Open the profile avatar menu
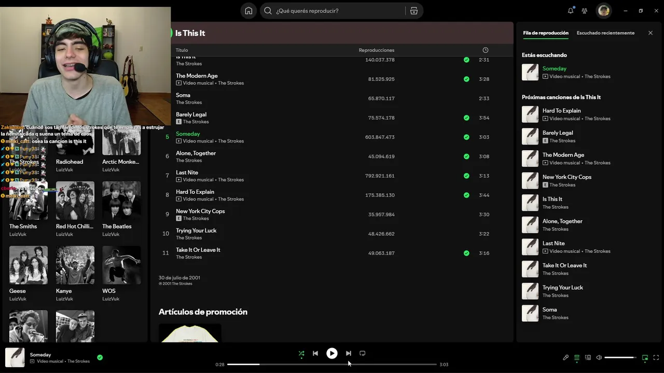The height and width of the screenshot is (373, 664). point(603,10)
